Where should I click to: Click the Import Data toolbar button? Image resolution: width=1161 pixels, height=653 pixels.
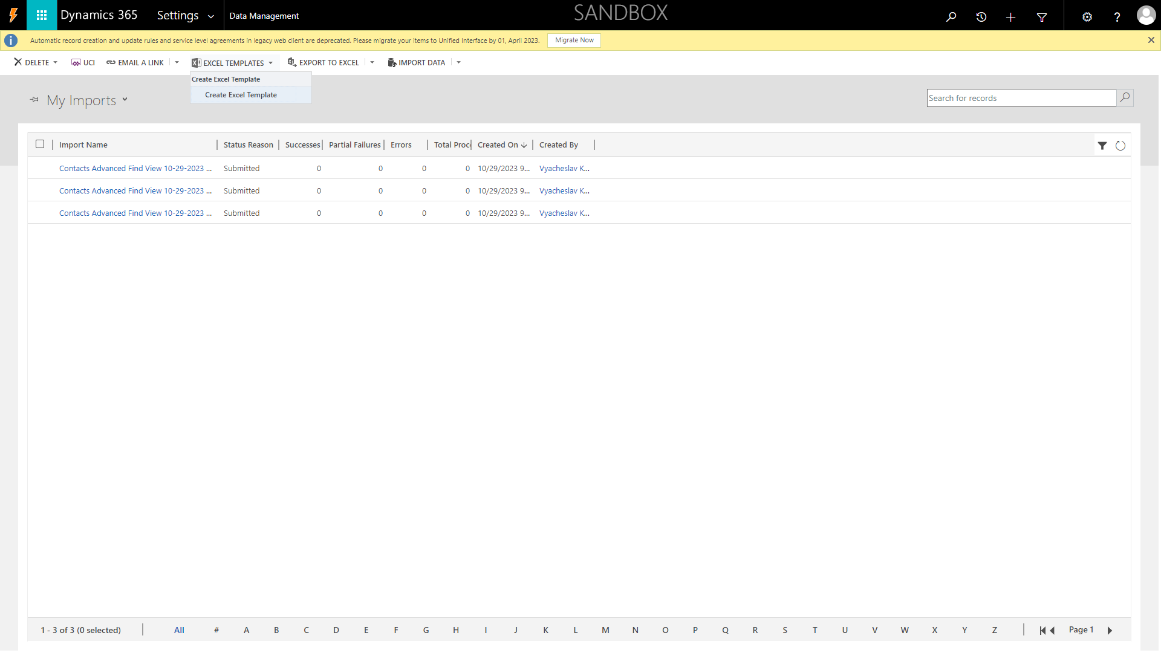pyautogui.click(x=416, y=62)
